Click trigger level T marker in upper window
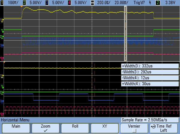Viewport: 180px width, 134px height. [2, 31]
